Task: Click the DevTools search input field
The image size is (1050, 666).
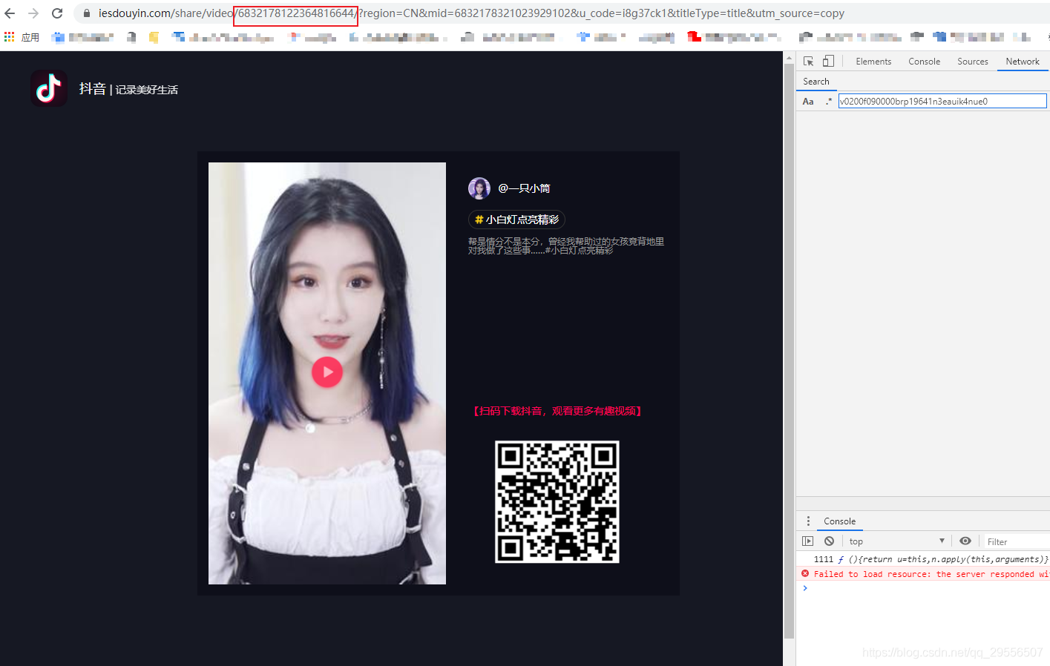Action: coord(942,102)
